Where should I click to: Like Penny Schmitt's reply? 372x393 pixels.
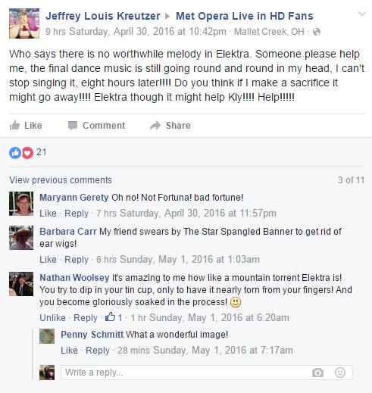coord(69,351)
